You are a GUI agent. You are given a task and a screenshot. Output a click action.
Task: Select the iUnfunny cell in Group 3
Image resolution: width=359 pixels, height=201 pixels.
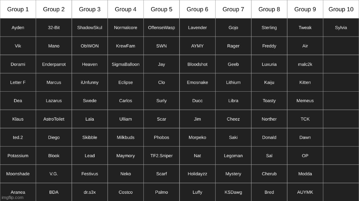(x=90, y=82)
